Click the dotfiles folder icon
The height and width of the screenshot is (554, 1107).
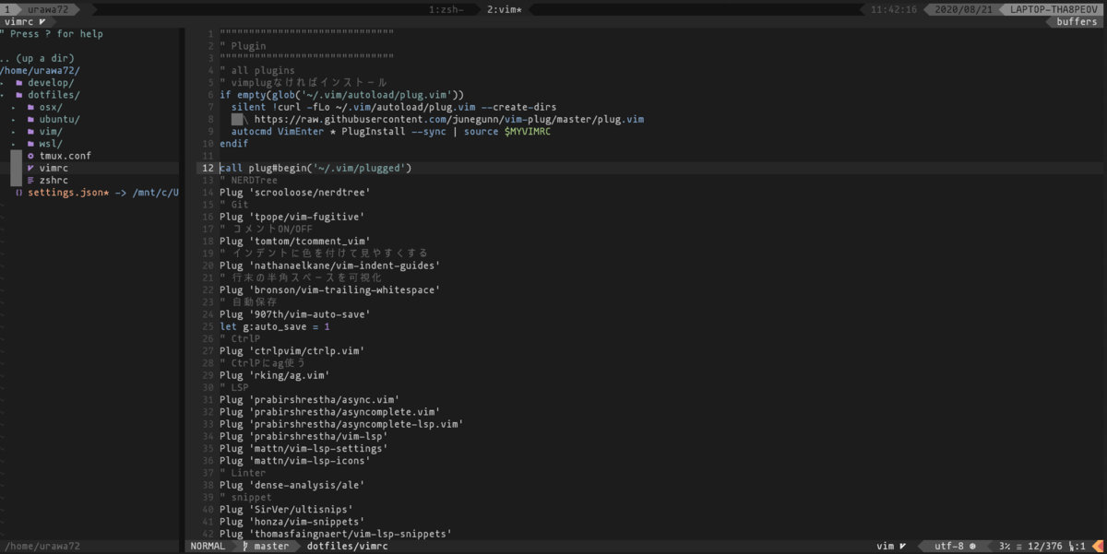pyautogui.click(x=18, y=95)
